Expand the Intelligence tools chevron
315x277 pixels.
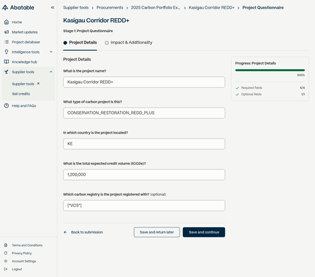[x=51, y=52]
